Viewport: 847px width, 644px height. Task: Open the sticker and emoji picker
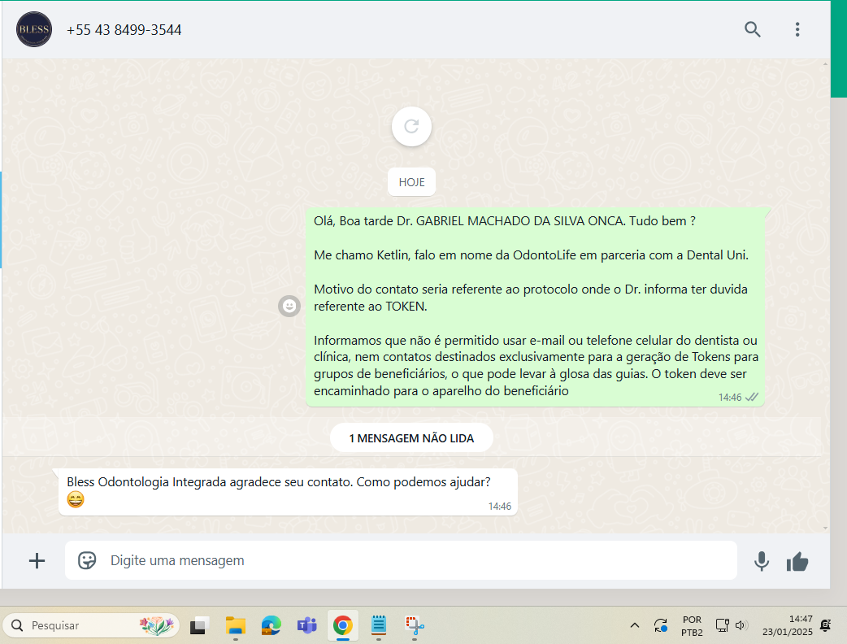87,560
